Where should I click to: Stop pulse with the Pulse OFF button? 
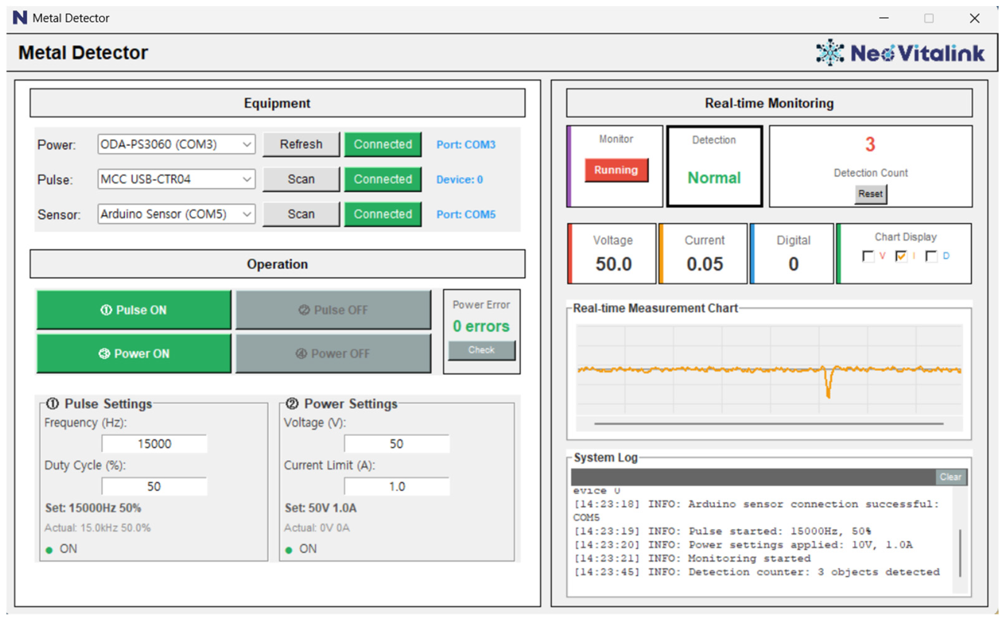tap(333, 310)
